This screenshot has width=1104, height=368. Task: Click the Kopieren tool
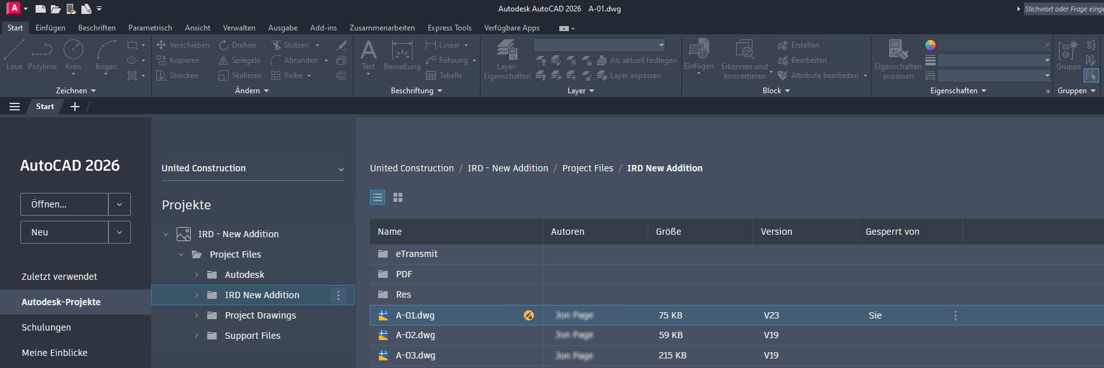coord(179,60)
